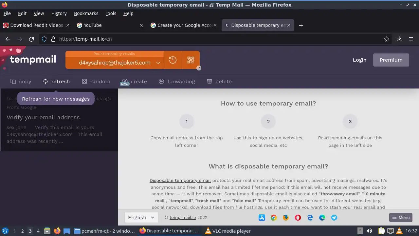Open the Chrome extension icon in footer
The width and height of the screenshot is (419, 236).
pos(274,218)
